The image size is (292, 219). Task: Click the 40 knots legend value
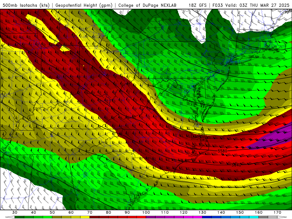click(x=34, y=212)
